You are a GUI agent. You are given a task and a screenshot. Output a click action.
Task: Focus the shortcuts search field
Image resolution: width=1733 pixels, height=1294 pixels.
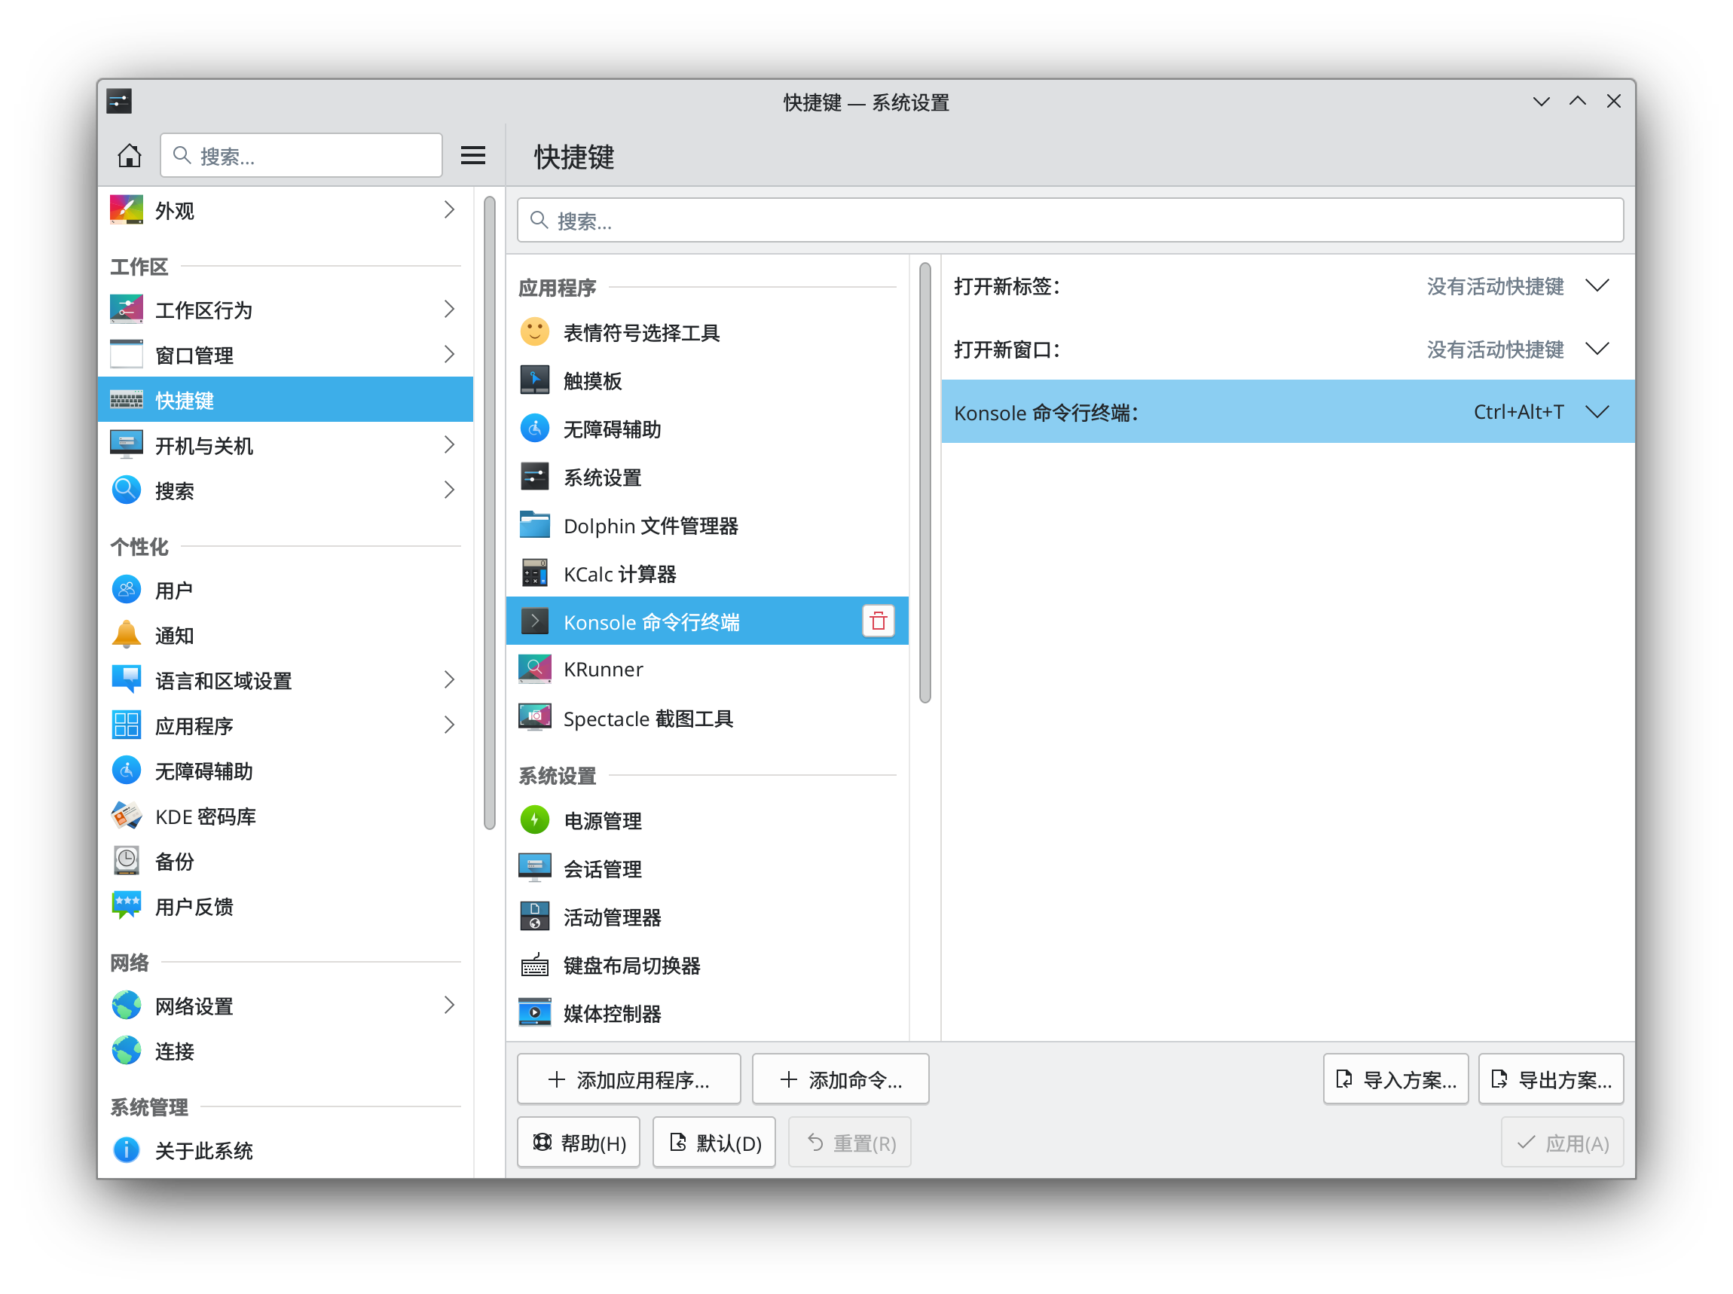click(x=1069, y=221)
